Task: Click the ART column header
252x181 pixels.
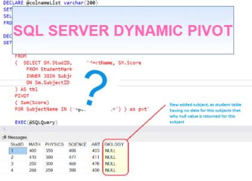Action: coord(96,144)
